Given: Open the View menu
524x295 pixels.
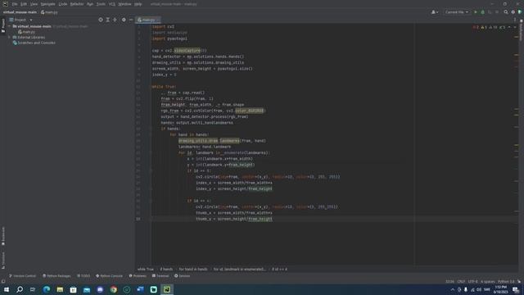Looking at the screenshot, I should (x=34, y=4).
